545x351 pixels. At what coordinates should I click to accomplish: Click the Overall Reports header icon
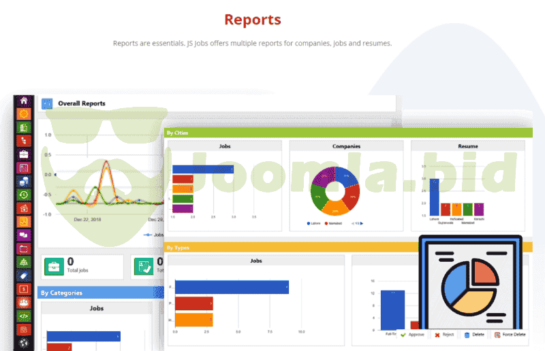tap(47, 103)
